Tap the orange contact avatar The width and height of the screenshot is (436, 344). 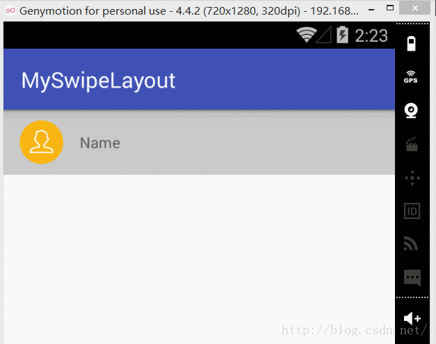pyautogui.click(x=42, y=142)
